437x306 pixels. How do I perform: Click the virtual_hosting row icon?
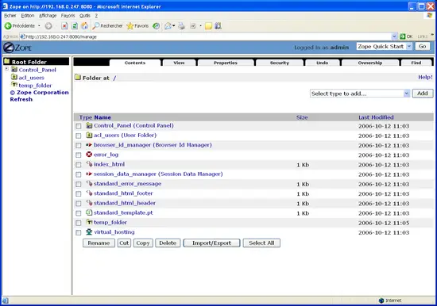(89, 231)
